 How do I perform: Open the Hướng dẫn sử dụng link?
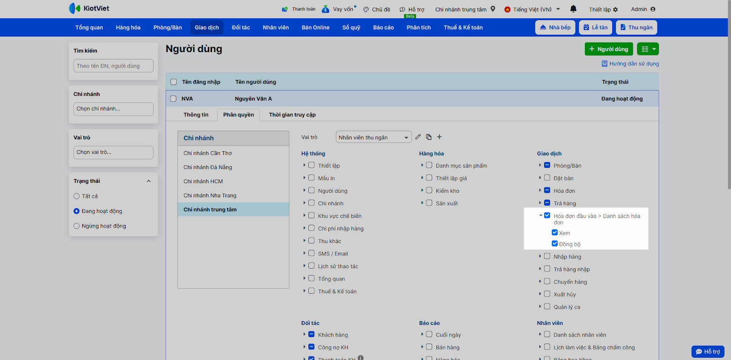[634, 64]
